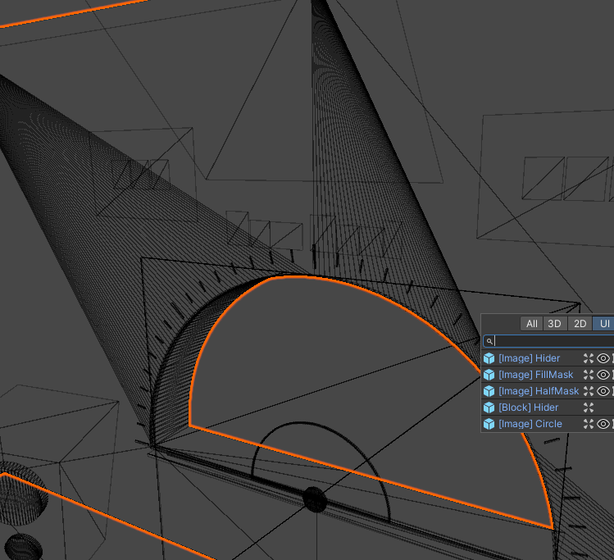Toggle visibility eye of [Image] HalfMask
The width and height of the screenshot is (614, 560).
pos(603,391)
